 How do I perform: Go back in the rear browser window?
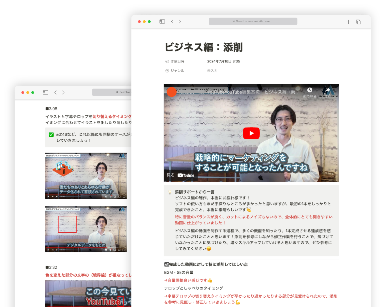[x=56, y=92]
